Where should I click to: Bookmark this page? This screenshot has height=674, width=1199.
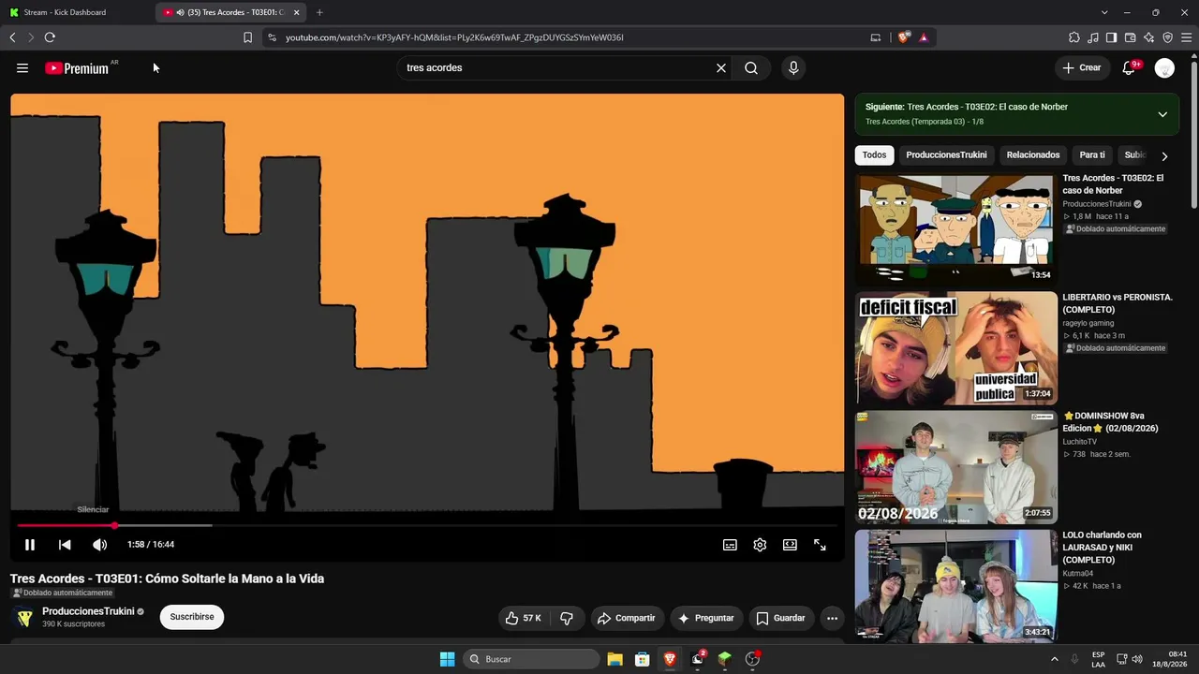(247, 37)
